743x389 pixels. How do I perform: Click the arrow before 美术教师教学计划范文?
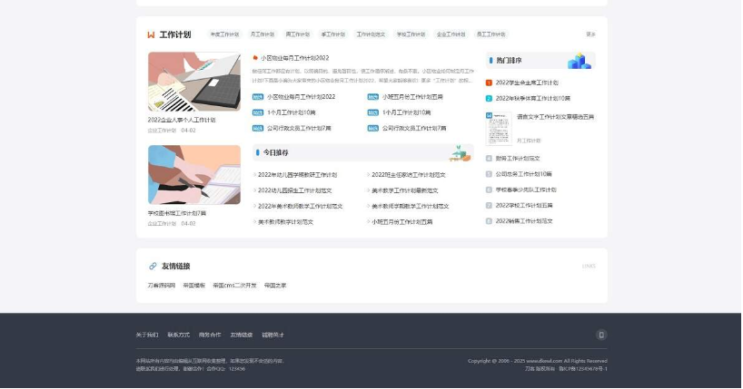point(255,221)
